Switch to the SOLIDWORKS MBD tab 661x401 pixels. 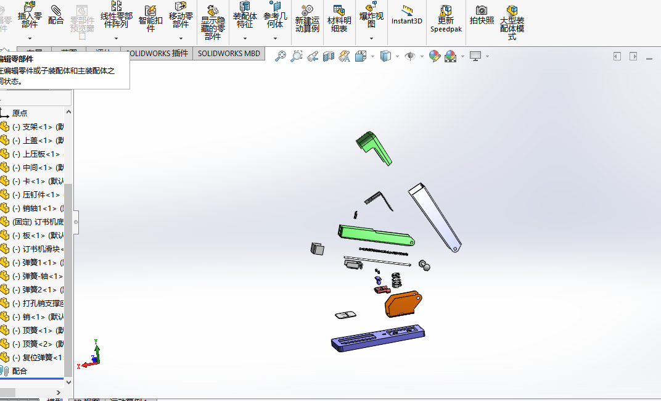(x=229, y=54)
